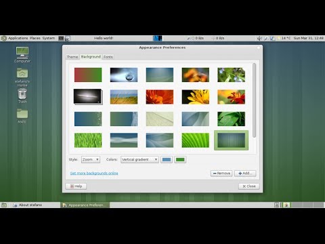Select the highlighted striped green wallpaper
The width and height of the screenshot is (325, 244).
[231, 140]
